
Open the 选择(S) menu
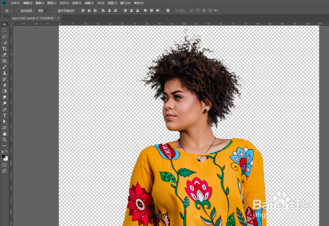pyautogui.click(x=77, y=3)
